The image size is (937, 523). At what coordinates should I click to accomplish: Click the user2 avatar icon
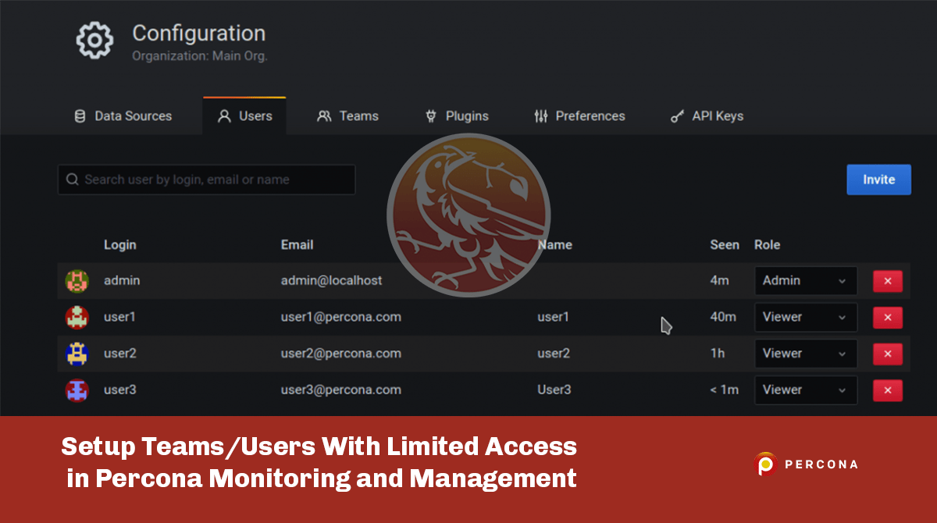[x=77, y=354]
